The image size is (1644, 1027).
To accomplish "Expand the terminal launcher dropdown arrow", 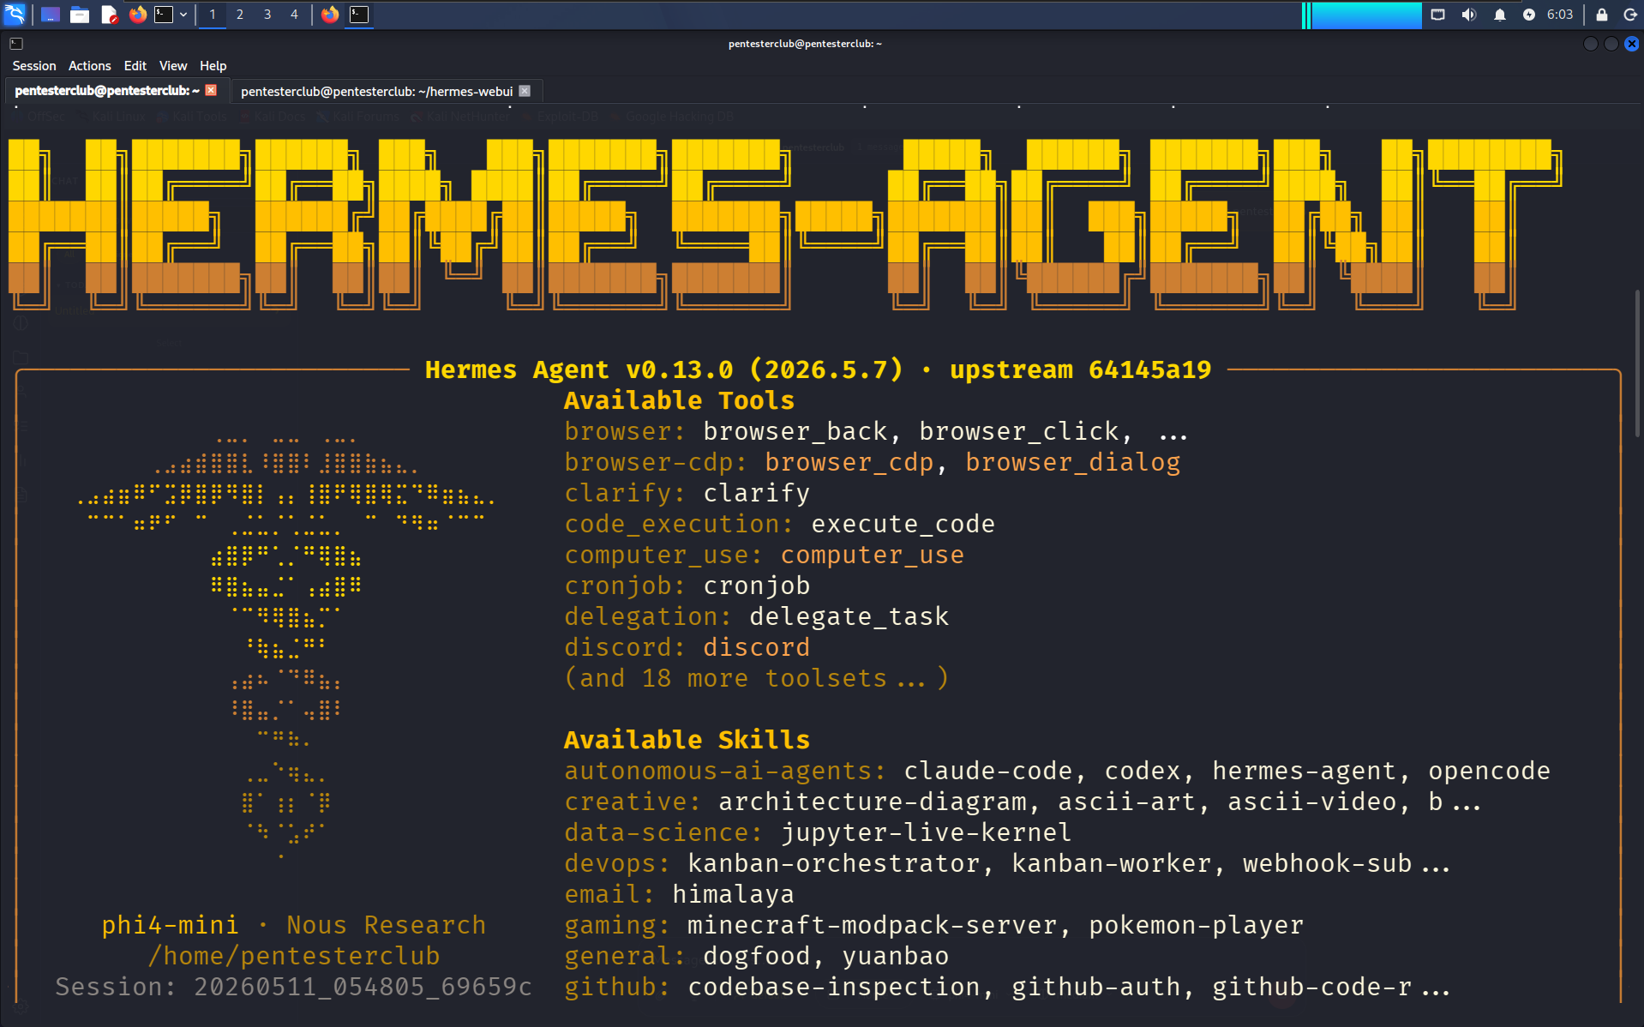I will pos(183,14).
